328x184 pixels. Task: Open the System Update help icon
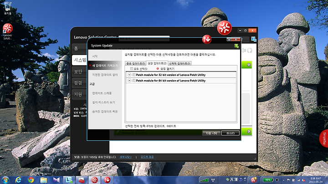(x=236, y=46)
